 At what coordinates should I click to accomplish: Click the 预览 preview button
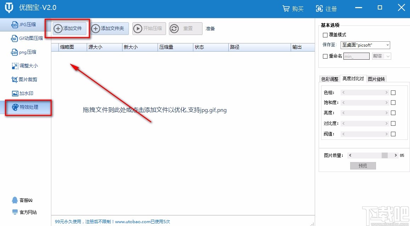point(363,165)
